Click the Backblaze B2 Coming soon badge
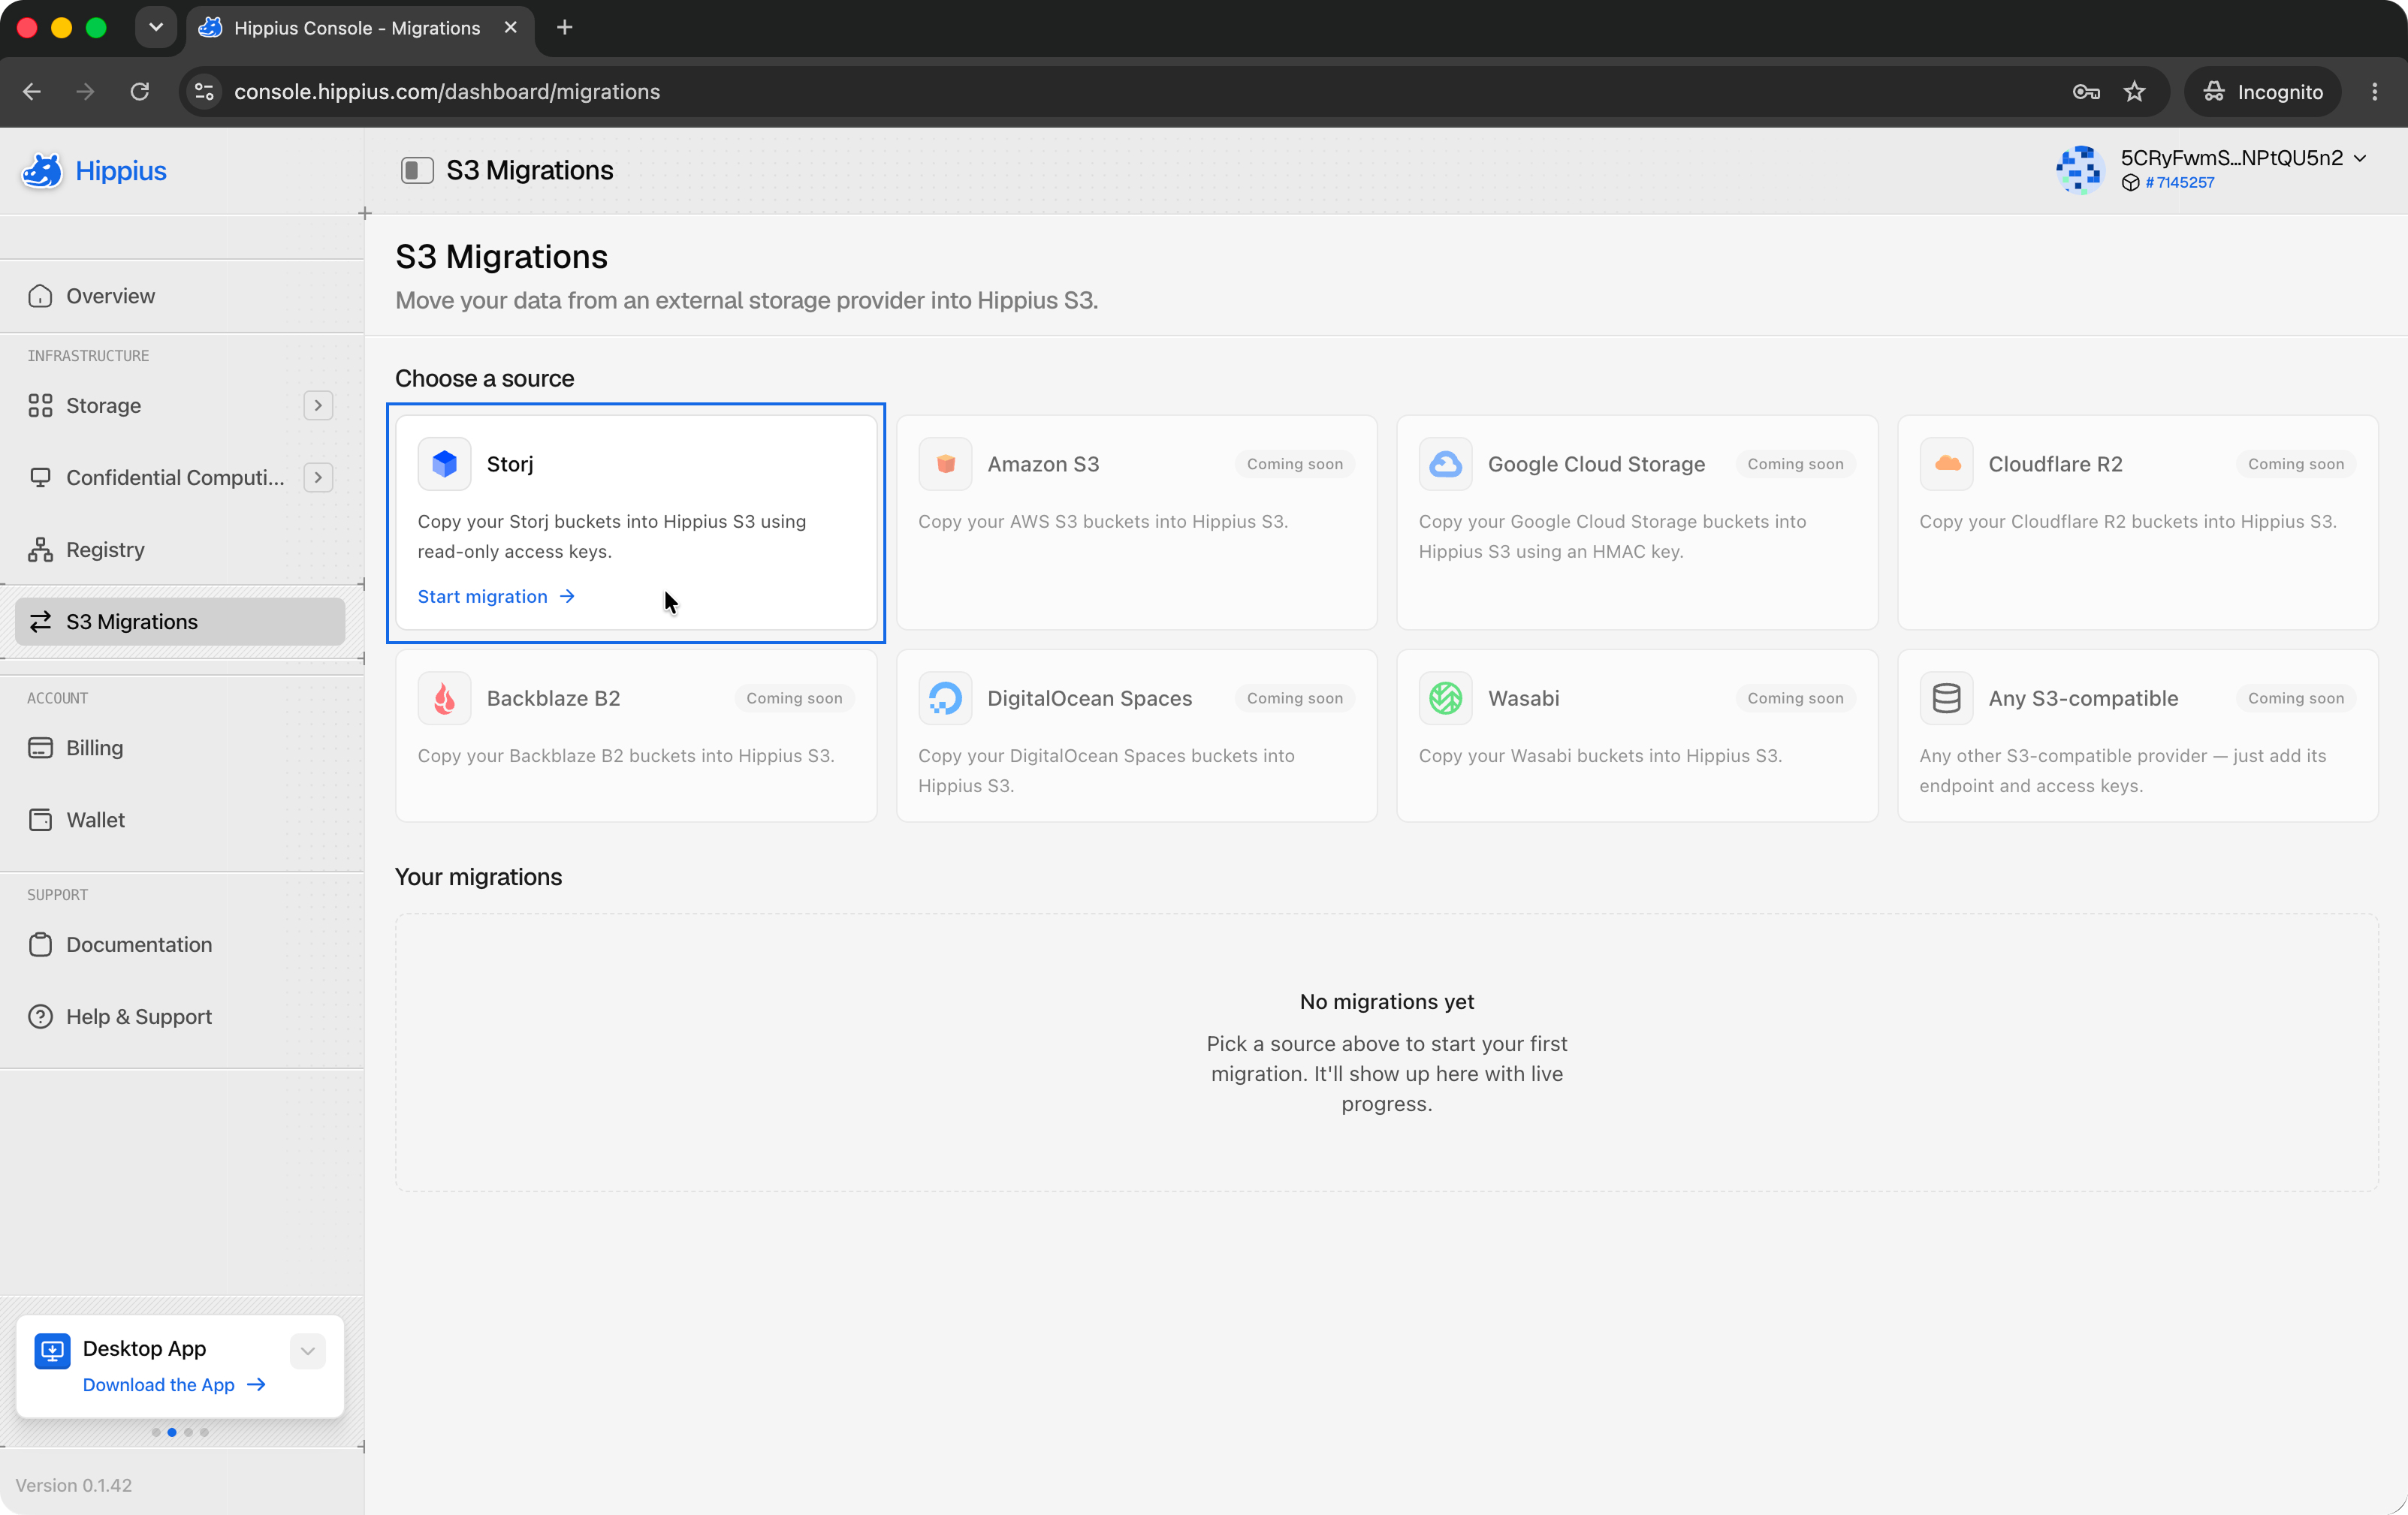Viewport: 2408px width, 1515px height. click(794, 698)
